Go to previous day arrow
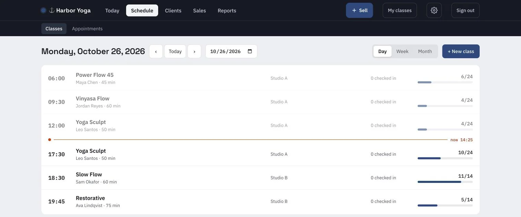 pyautogui.click(x=156, y=51)
